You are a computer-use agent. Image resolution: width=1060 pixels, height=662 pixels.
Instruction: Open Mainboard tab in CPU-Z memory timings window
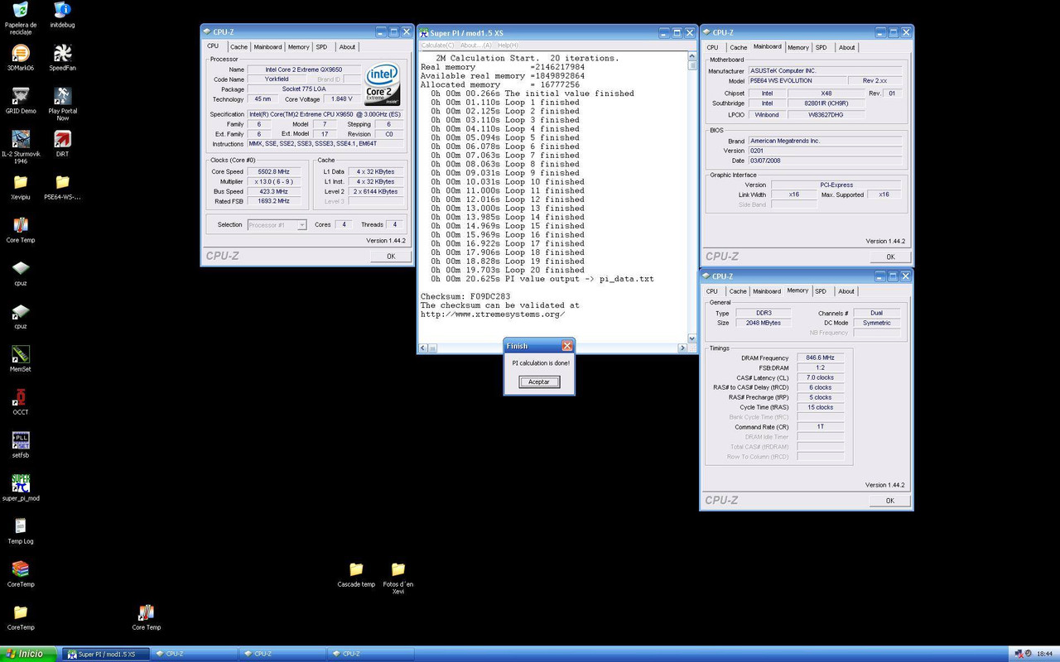766,291
